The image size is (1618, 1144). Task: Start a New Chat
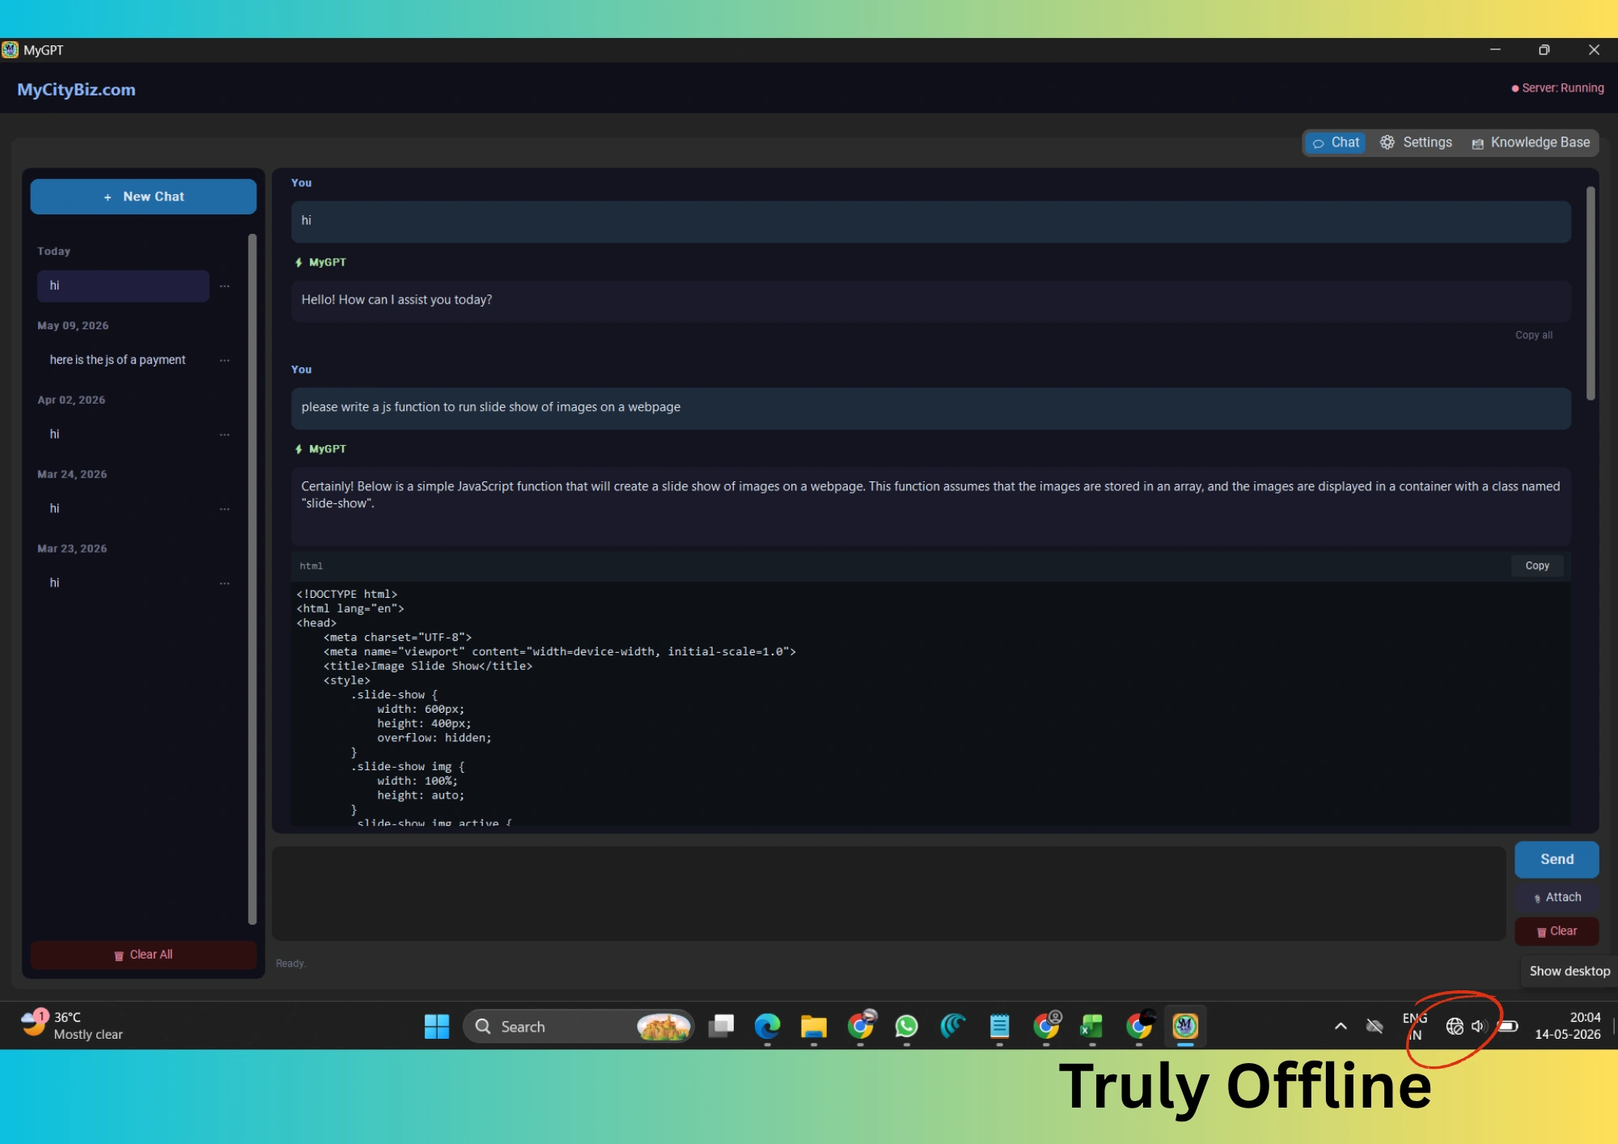tap(143, 197)
